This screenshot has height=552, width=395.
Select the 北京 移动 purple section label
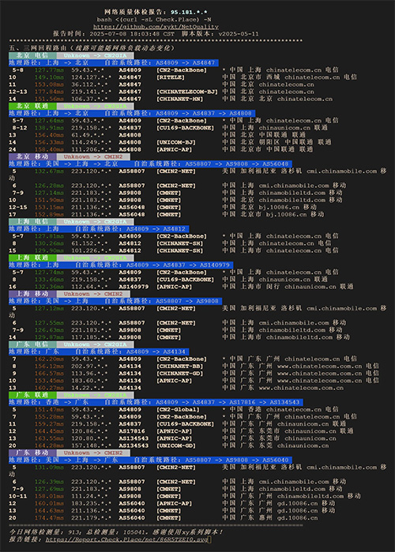(x=32, y=156)
